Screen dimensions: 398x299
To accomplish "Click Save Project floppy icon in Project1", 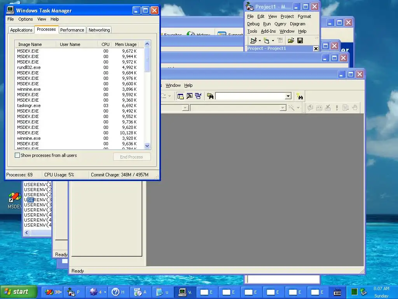I will point(300,40).
